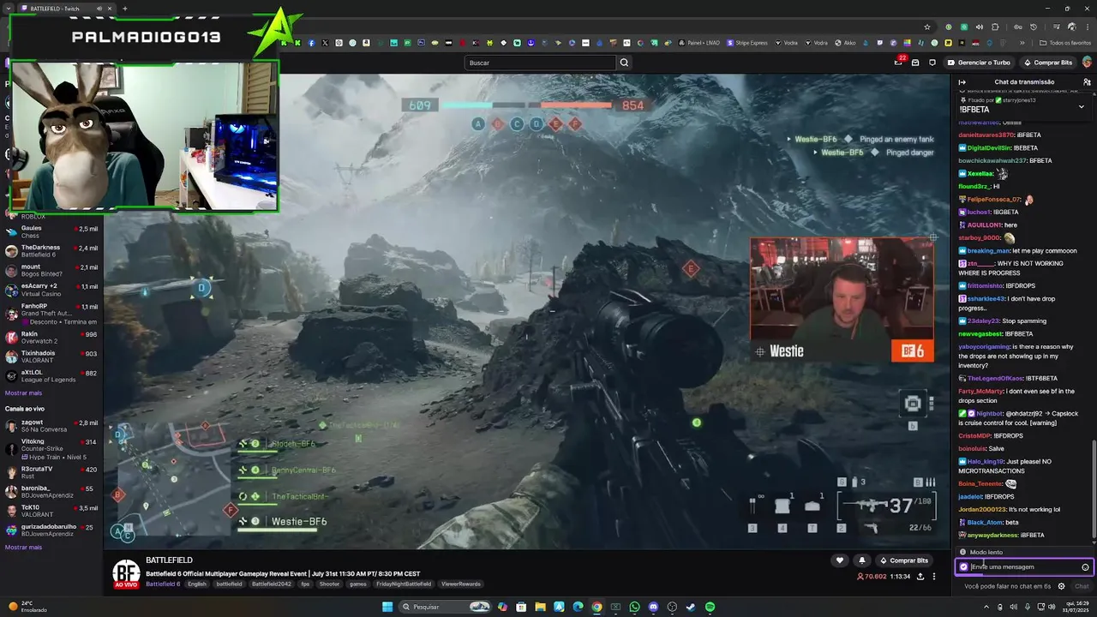Open the Twitch whispers chat bubble icon
The height and width of the screenshot is (617, 1097).
932,63
